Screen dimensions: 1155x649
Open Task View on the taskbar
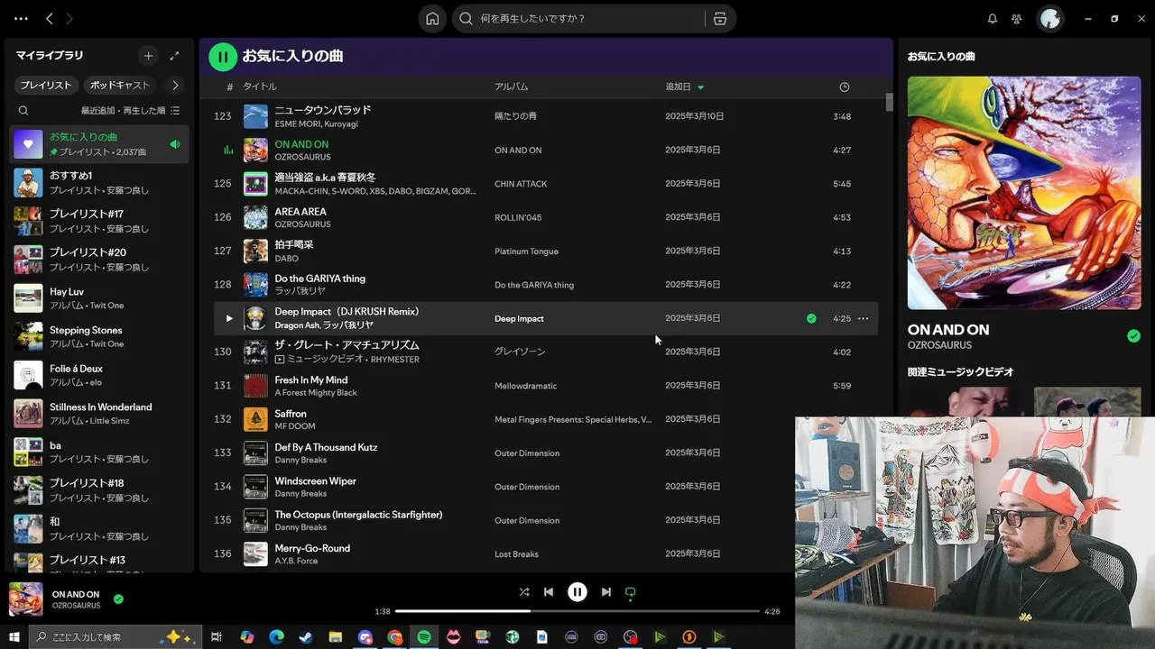click(x=217, y=637)
